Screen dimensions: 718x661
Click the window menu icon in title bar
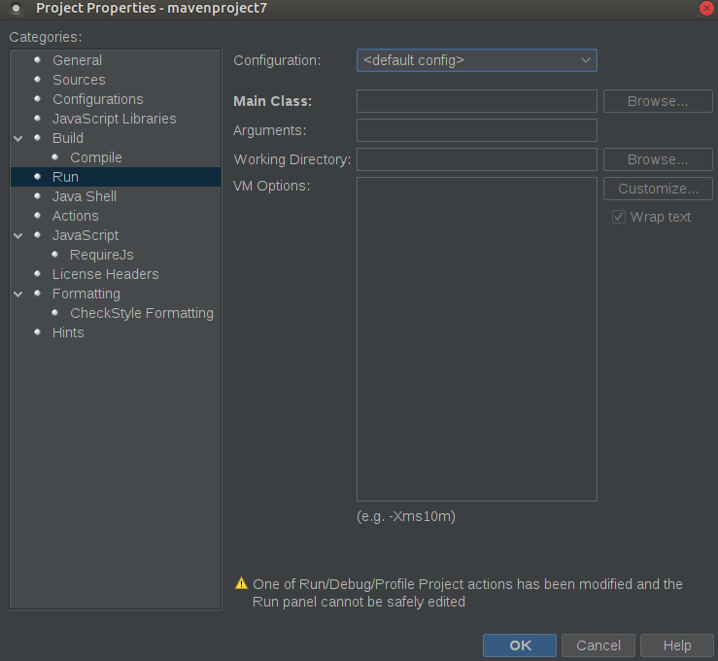point(16,8)
